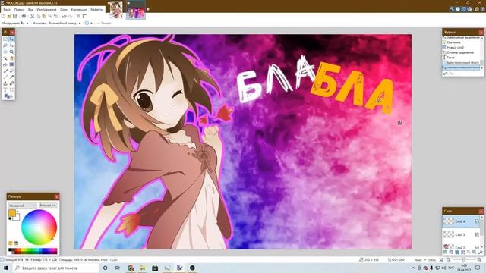Open the Инструмент tool chooser dropdown
The height and width of the screenshot is (273, 486).
pos(24,23)
